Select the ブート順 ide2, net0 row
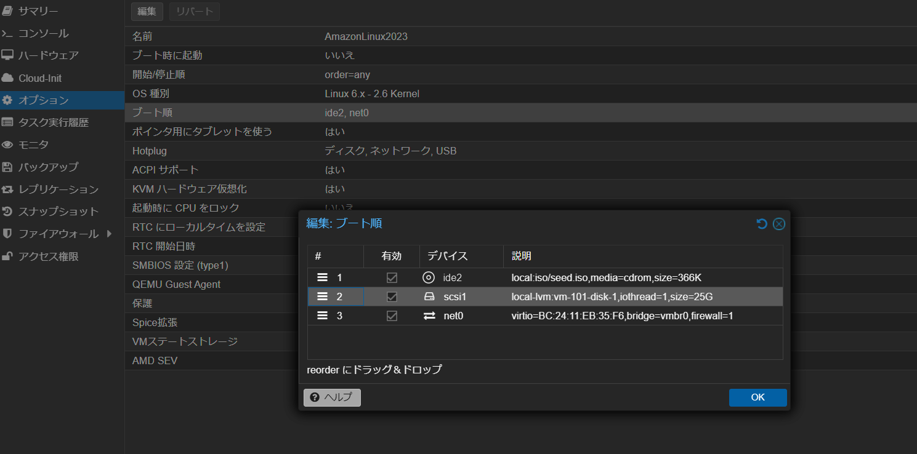Screen dimensions: 917x454 coord(520,113)
